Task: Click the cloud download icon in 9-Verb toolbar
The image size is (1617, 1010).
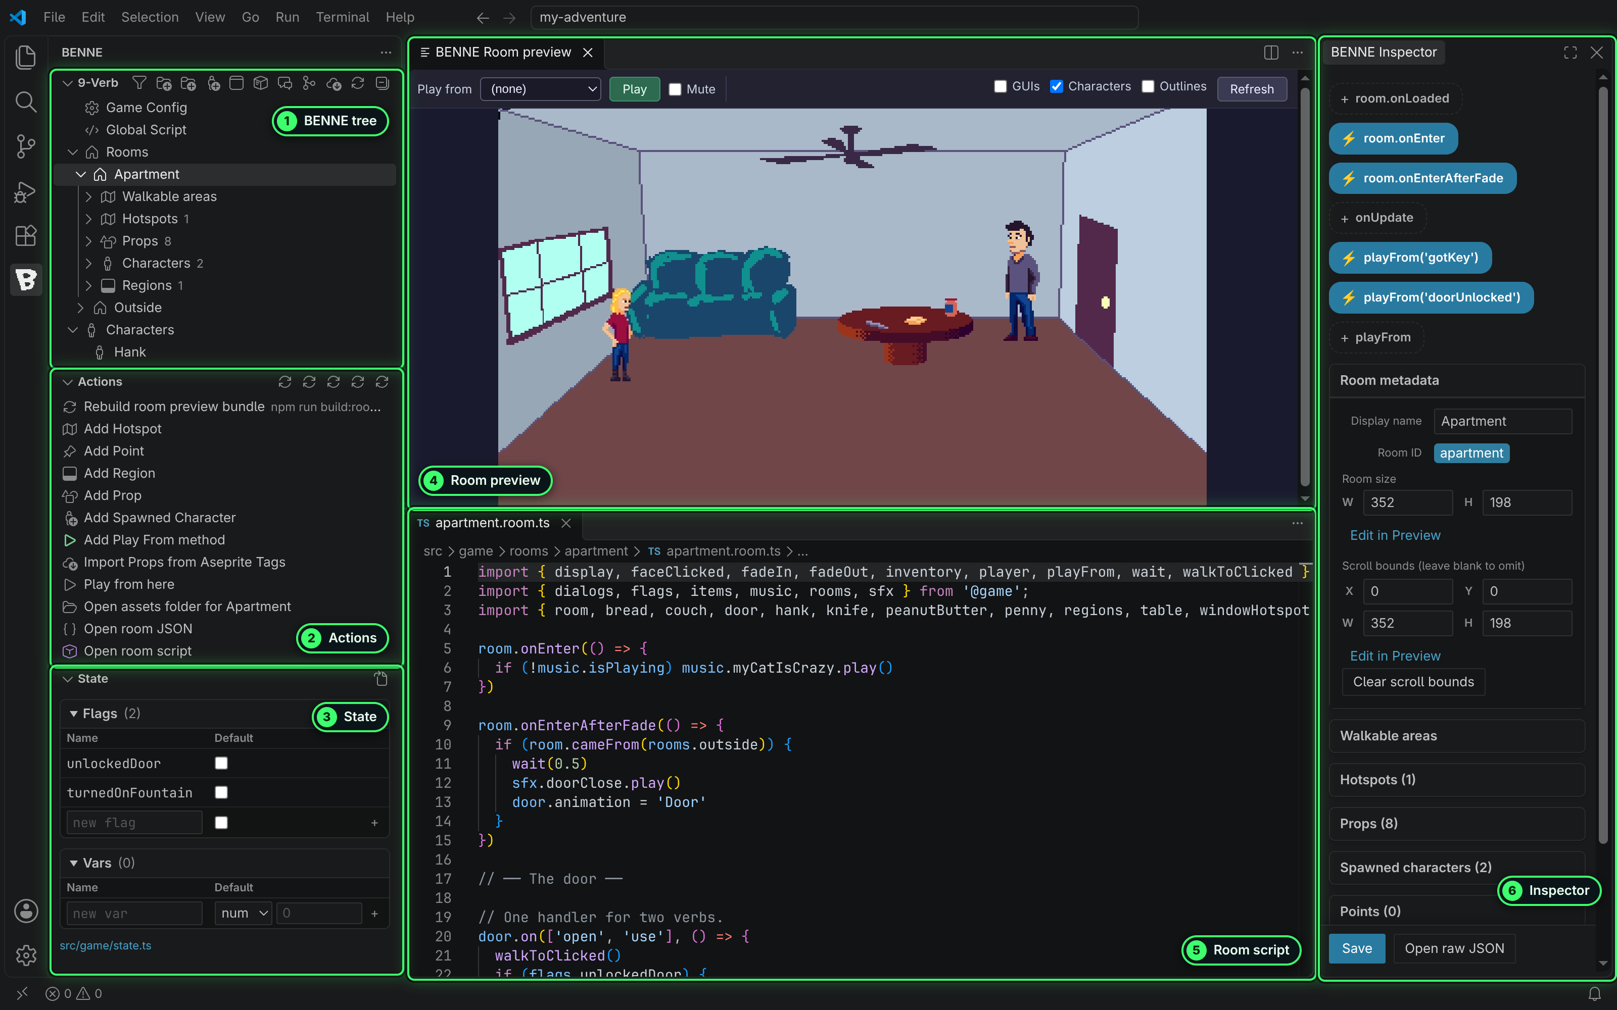Action: click(334, 83)
